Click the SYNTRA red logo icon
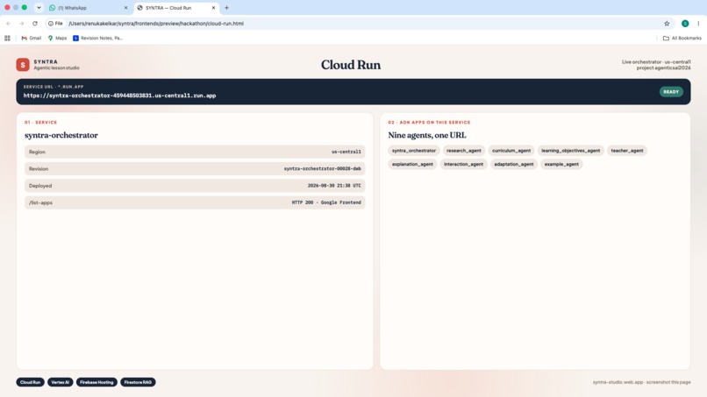Viewport: 707px width, 397px height. point(23,65)
